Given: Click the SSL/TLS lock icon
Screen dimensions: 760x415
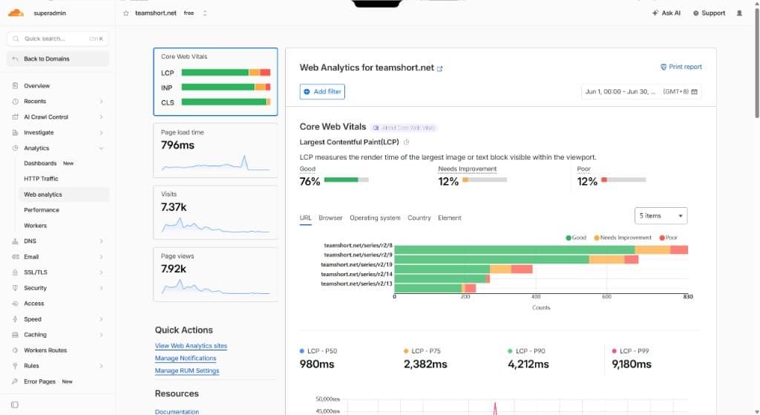Looking at the screenshot, I should pyautogui.click(x=15, y=272).
